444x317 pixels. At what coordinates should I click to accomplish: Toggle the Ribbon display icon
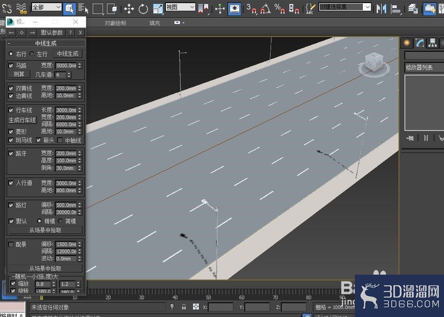point(430,9)
